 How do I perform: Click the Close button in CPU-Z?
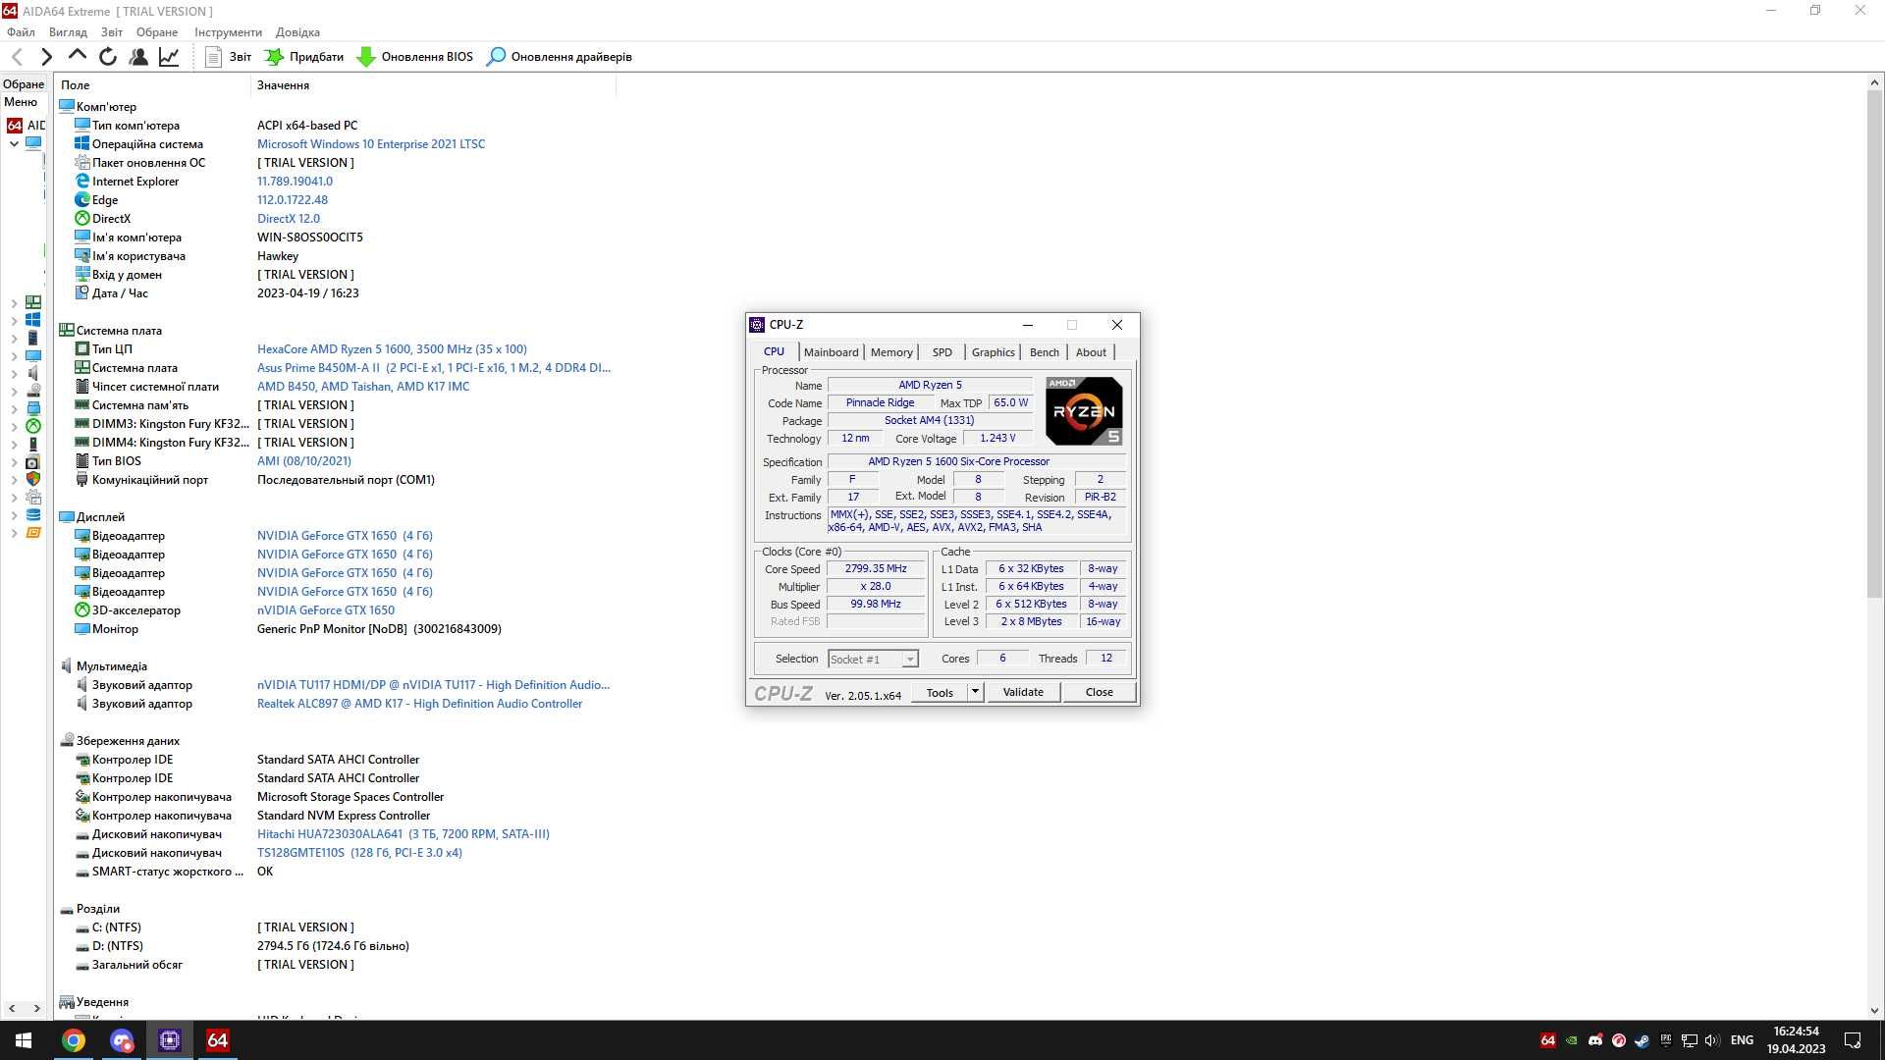click(1099, 692)
